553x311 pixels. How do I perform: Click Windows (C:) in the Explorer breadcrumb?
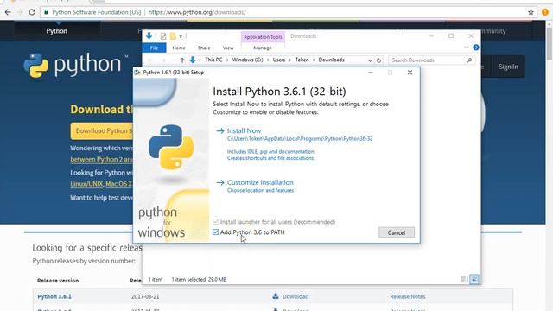coord(248,60)
